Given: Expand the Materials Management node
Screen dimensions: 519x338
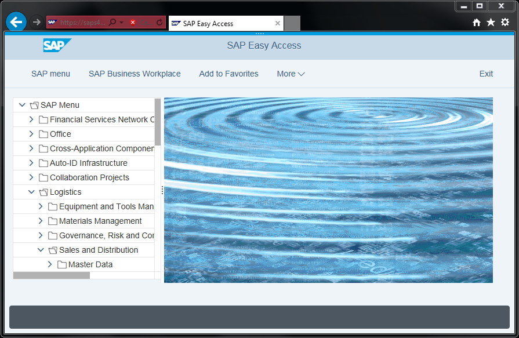Looking at the screenshot, I should click(41, 221).
